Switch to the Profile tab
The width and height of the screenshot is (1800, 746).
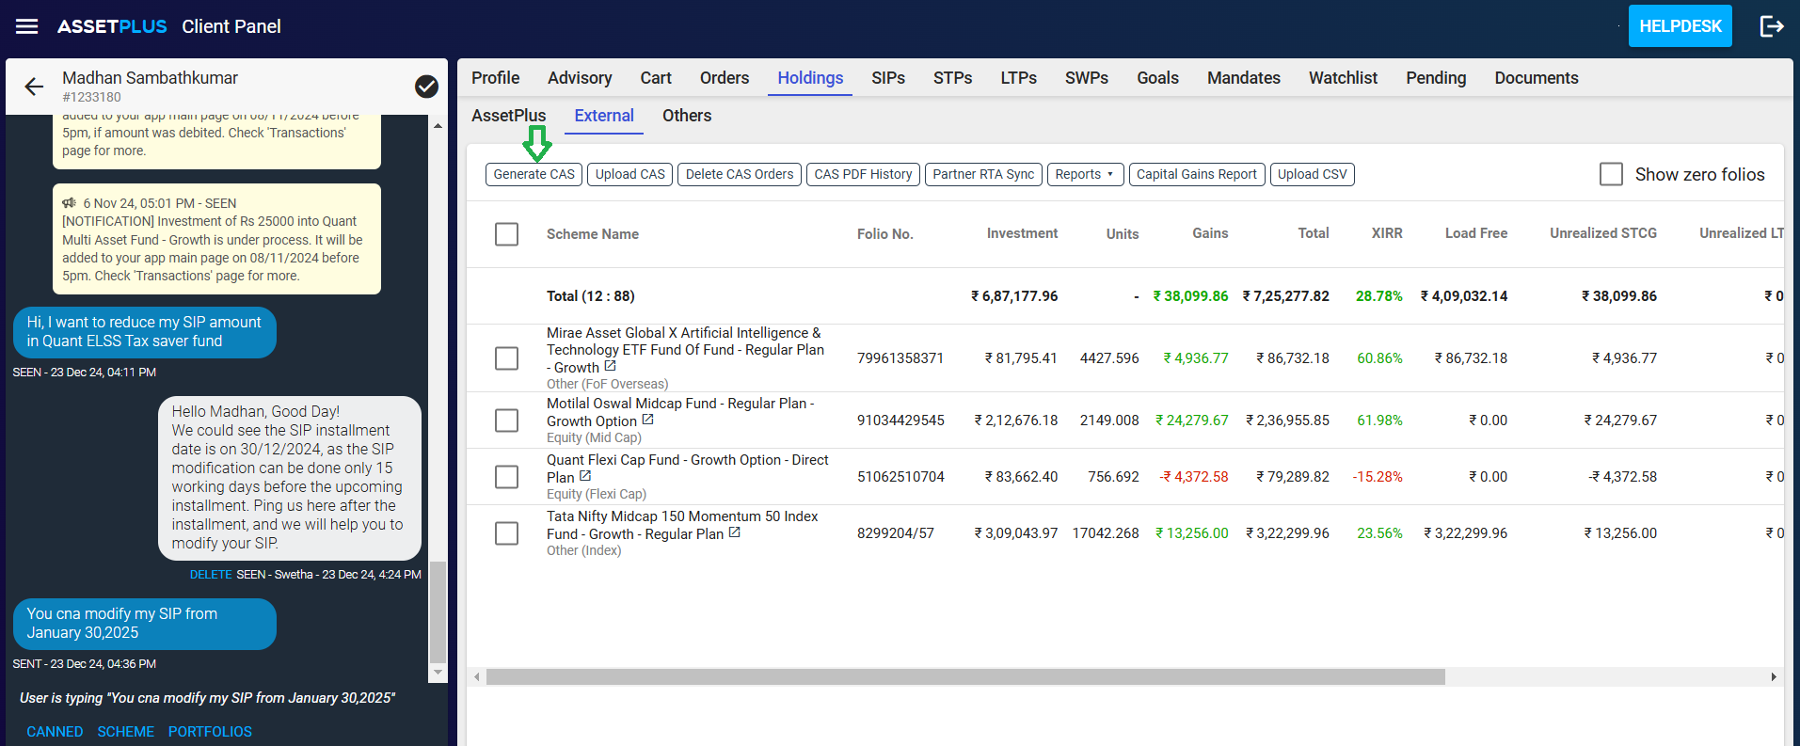[x=496, y=78]
